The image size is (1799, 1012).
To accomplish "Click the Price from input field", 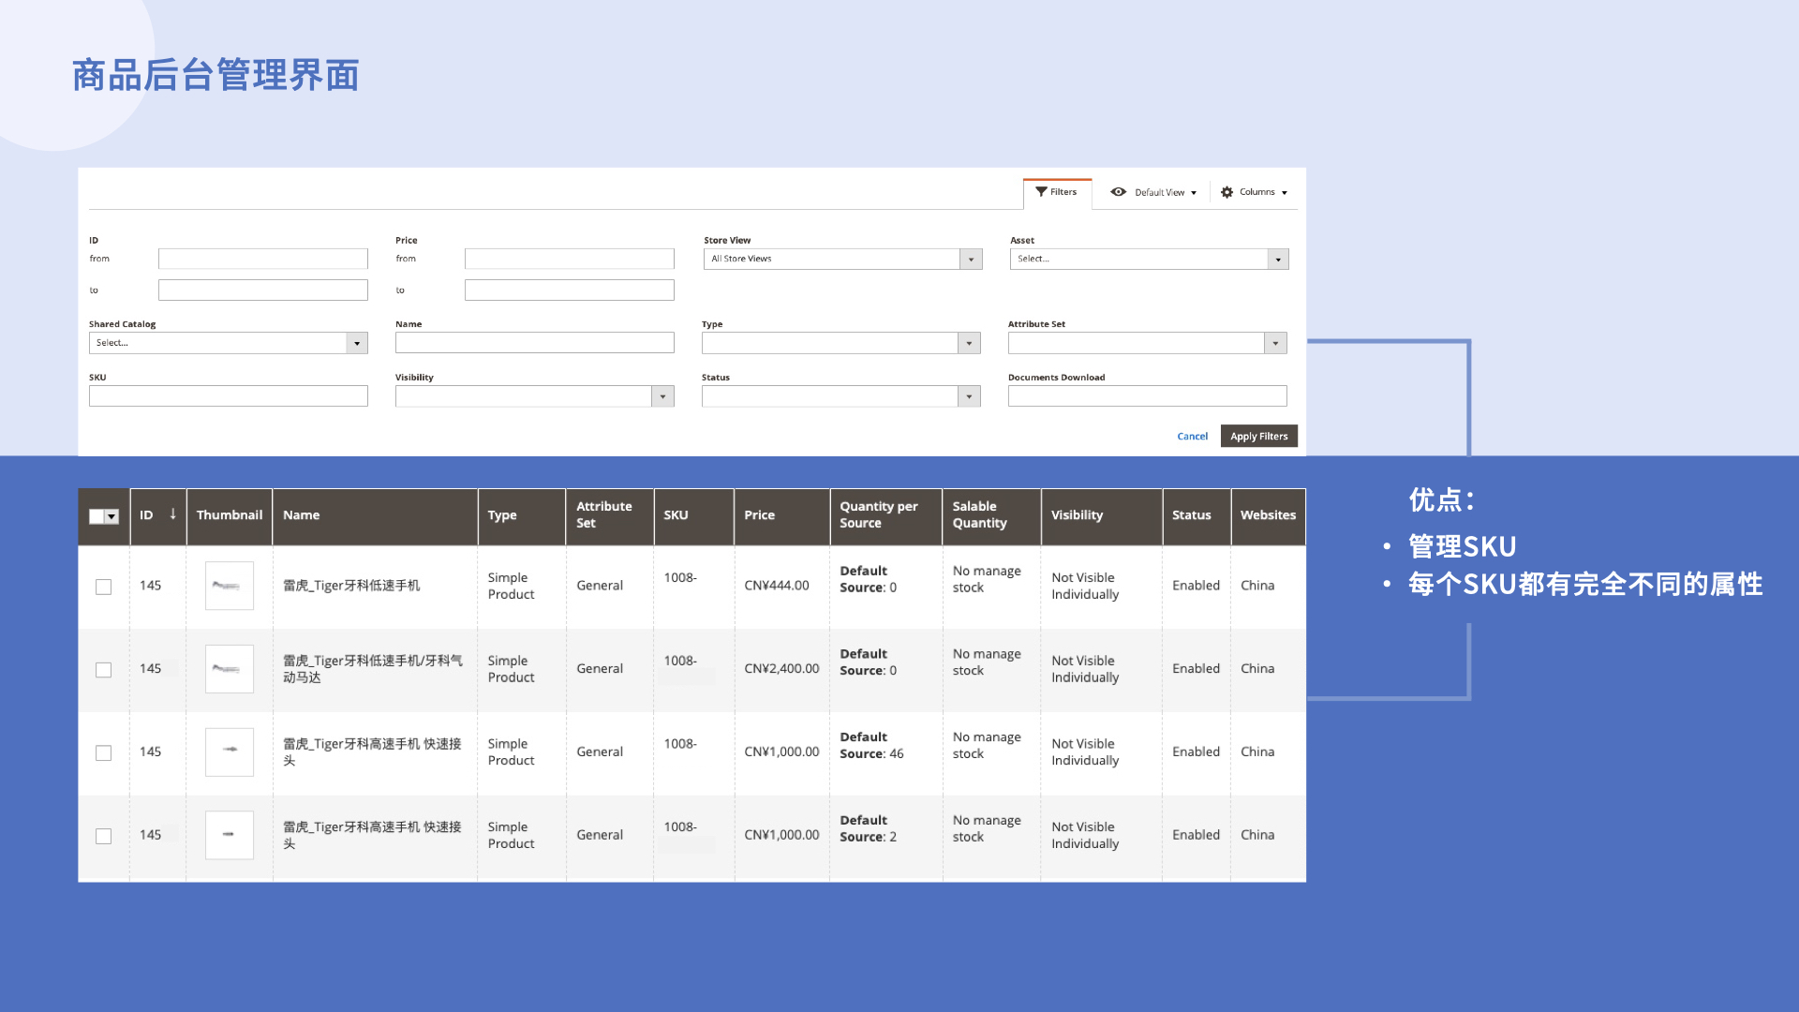I will pyautogui.click(x=570, y=259).
